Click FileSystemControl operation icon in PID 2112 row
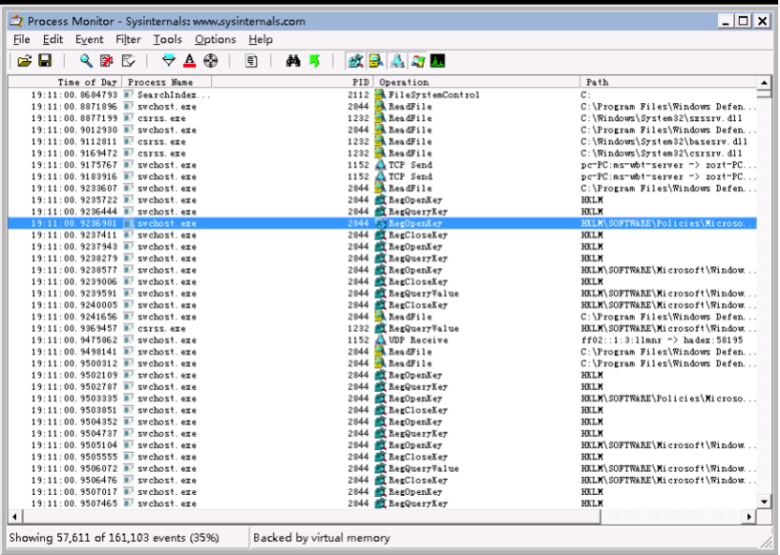This screenshot has width=780, height=555. [x=381, y=95]
